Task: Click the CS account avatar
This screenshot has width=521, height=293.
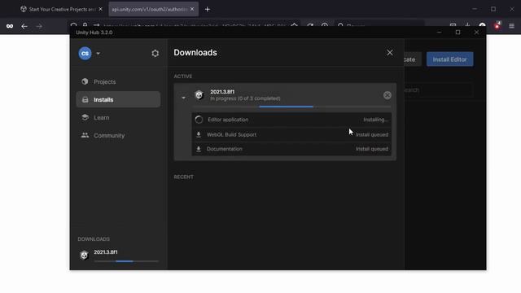Action: tap(85, 53)
